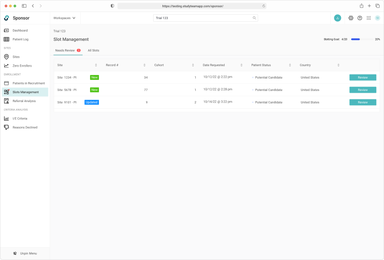Open Referral Analysis page
384x260 pixels.
point(24,101)
